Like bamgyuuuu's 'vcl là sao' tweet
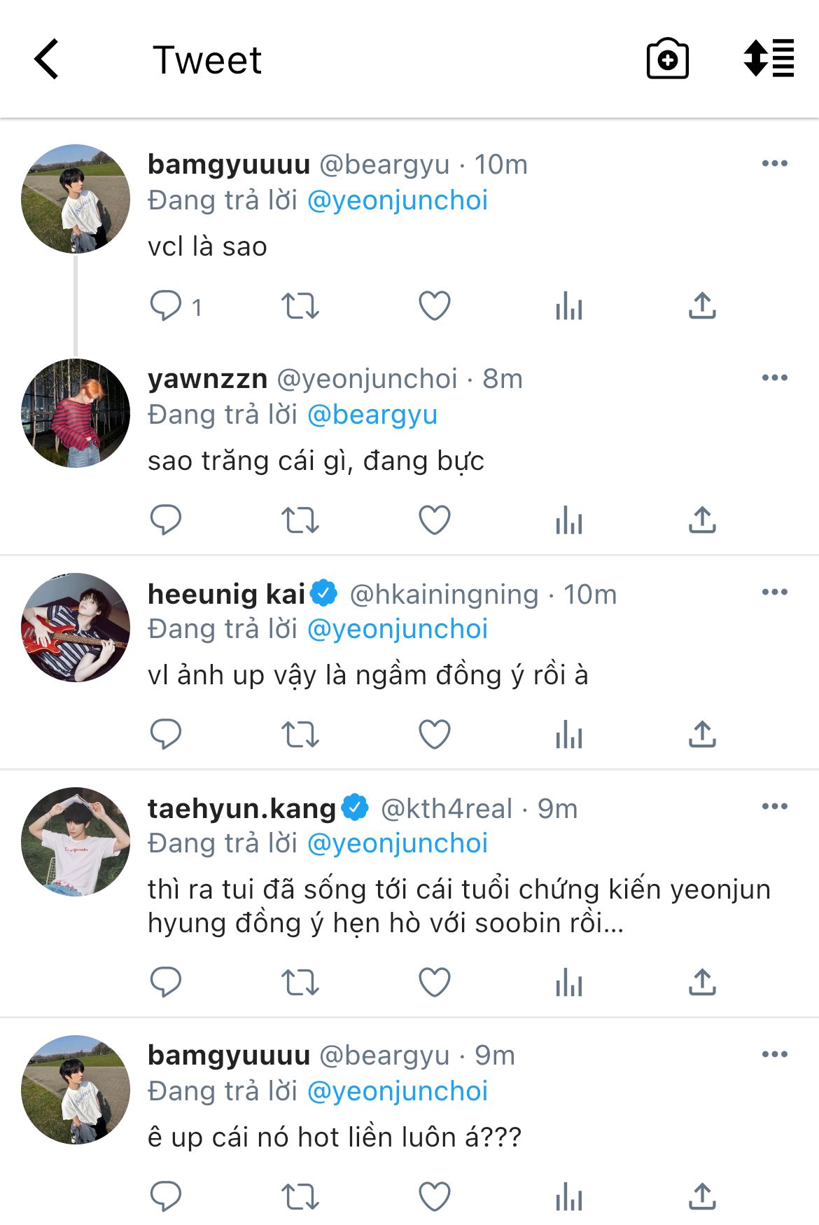Viewport: 819px width, 1225px height. (x=434, y=306)
